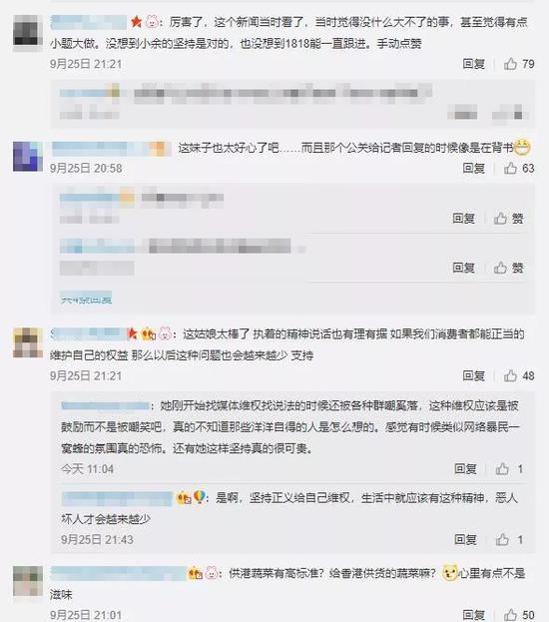Reply to the 9月25日 21:43 nested comment

coord(465,539)
